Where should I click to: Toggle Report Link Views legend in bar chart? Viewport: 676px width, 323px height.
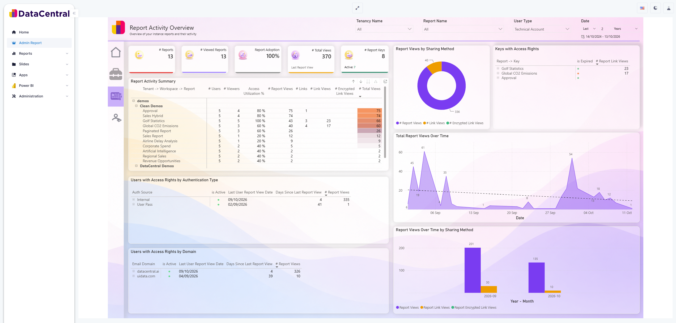[x=435, y=308]
